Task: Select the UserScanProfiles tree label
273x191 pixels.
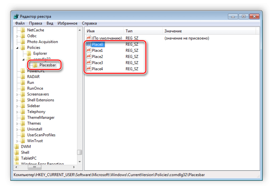Action: 41,135
